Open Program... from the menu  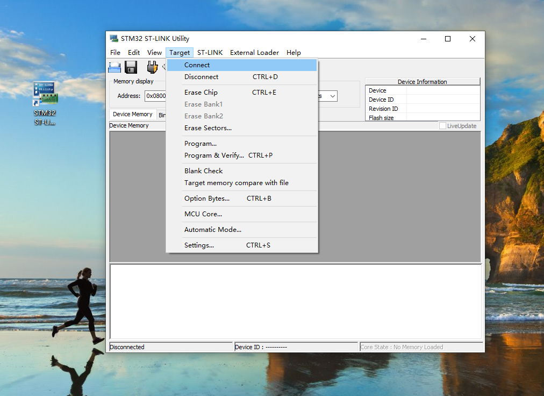(x=242, y=144)
